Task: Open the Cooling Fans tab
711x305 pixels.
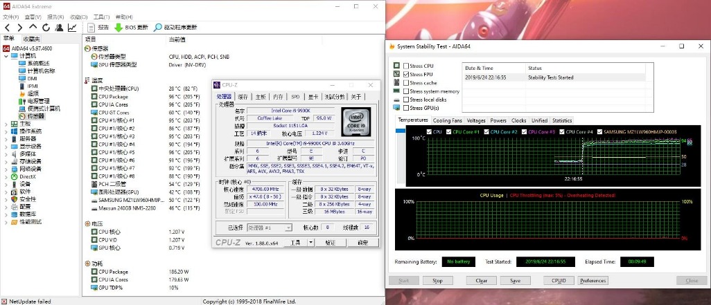Action: pos(448,120)
